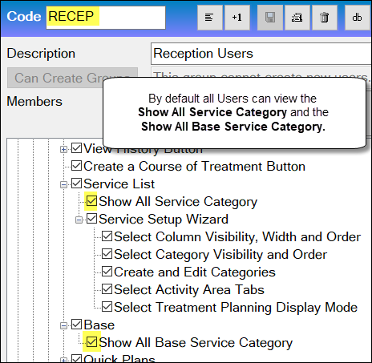Screen dimensions: 372x363
Task: Uncheck Show All Service Category
Action: click(x=91, y=201)
